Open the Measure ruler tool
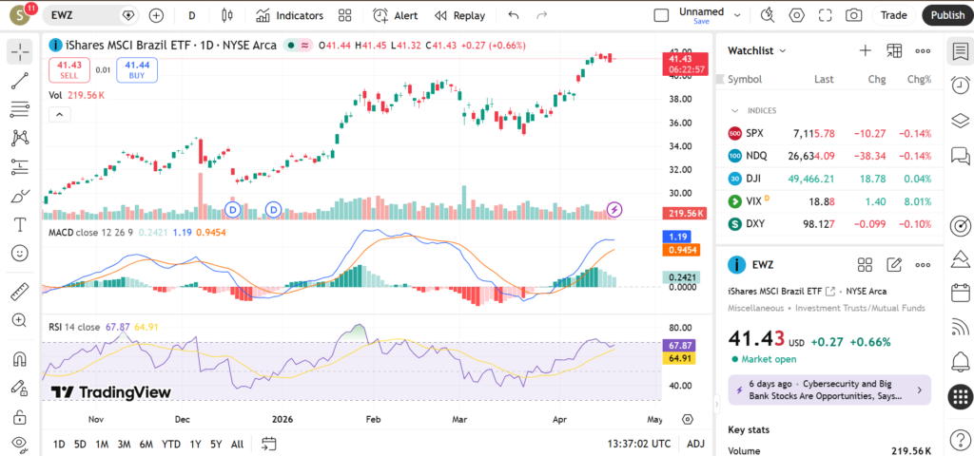974x456 pixels. click(x=19, y=292)
